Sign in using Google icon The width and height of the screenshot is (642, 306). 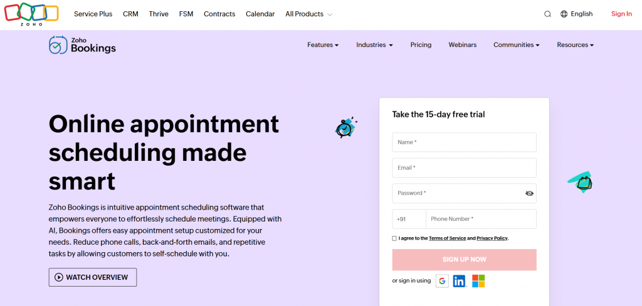click(x=442, y=281)
